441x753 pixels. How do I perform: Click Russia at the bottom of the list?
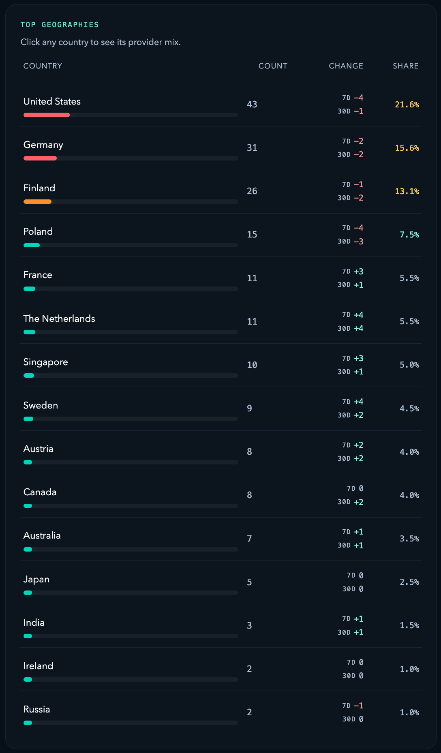coord(36,709)
